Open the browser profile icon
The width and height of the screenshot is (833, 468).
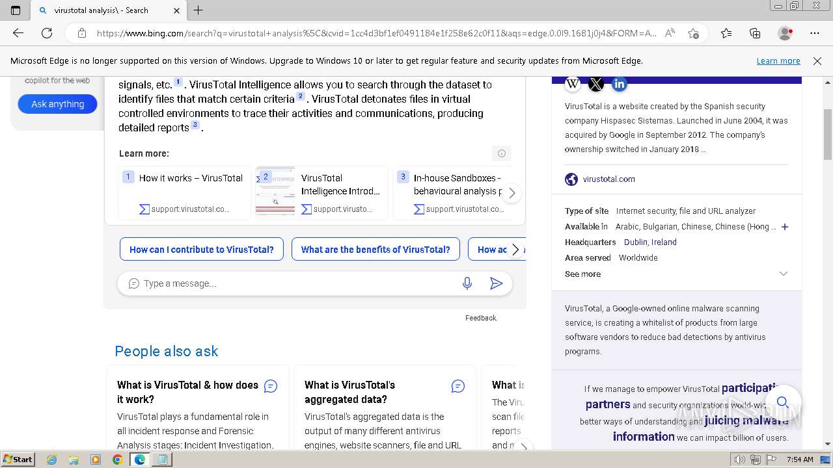point(785,33)
